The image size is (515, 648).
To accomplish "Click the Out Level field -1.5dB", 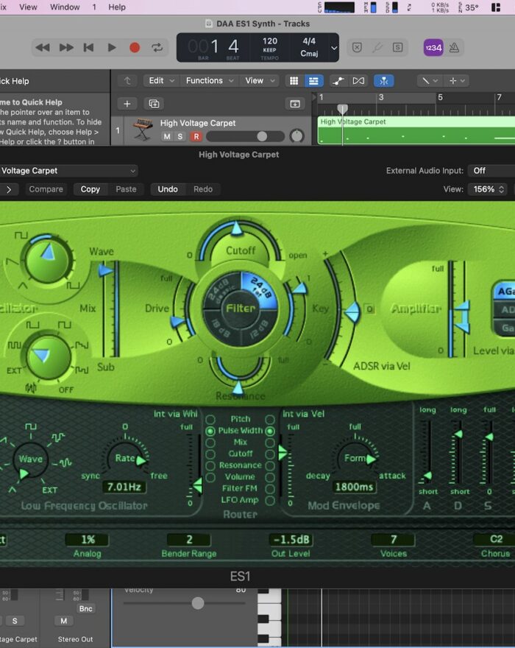I will pos(291,540).
